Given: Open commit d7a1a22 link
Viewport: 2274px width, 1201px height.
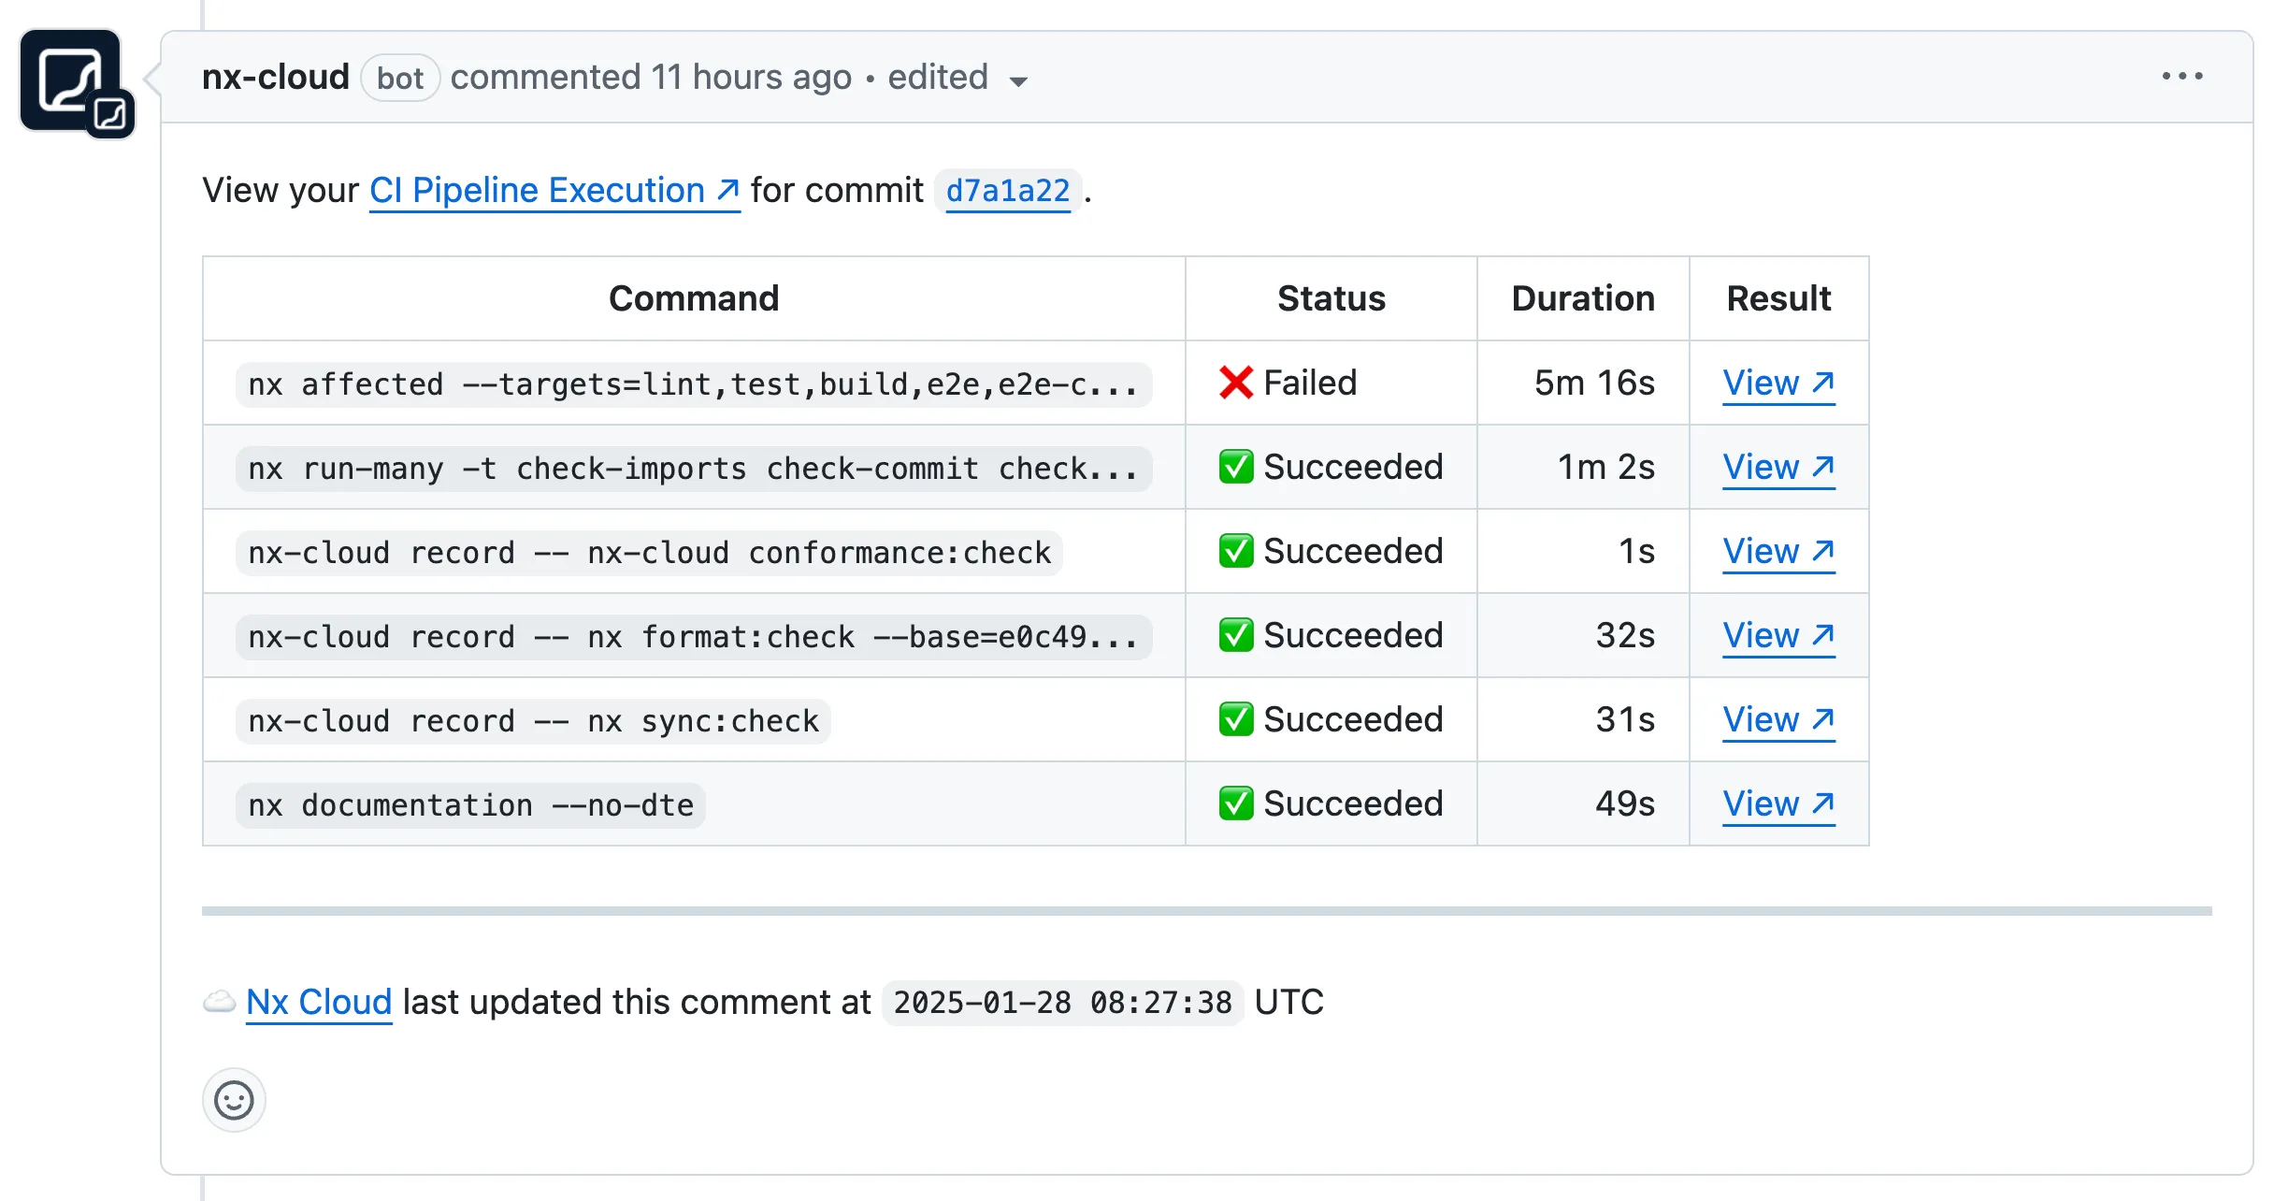Looking at the screenshot, I should pyautogui.click(x=1007, y=191).
